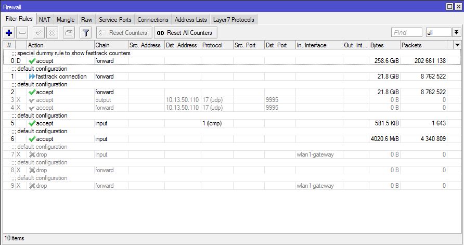Viewport: 464px width, 245px height.
Task: Sort by the Bytes column header
Action: click(384, 45)
